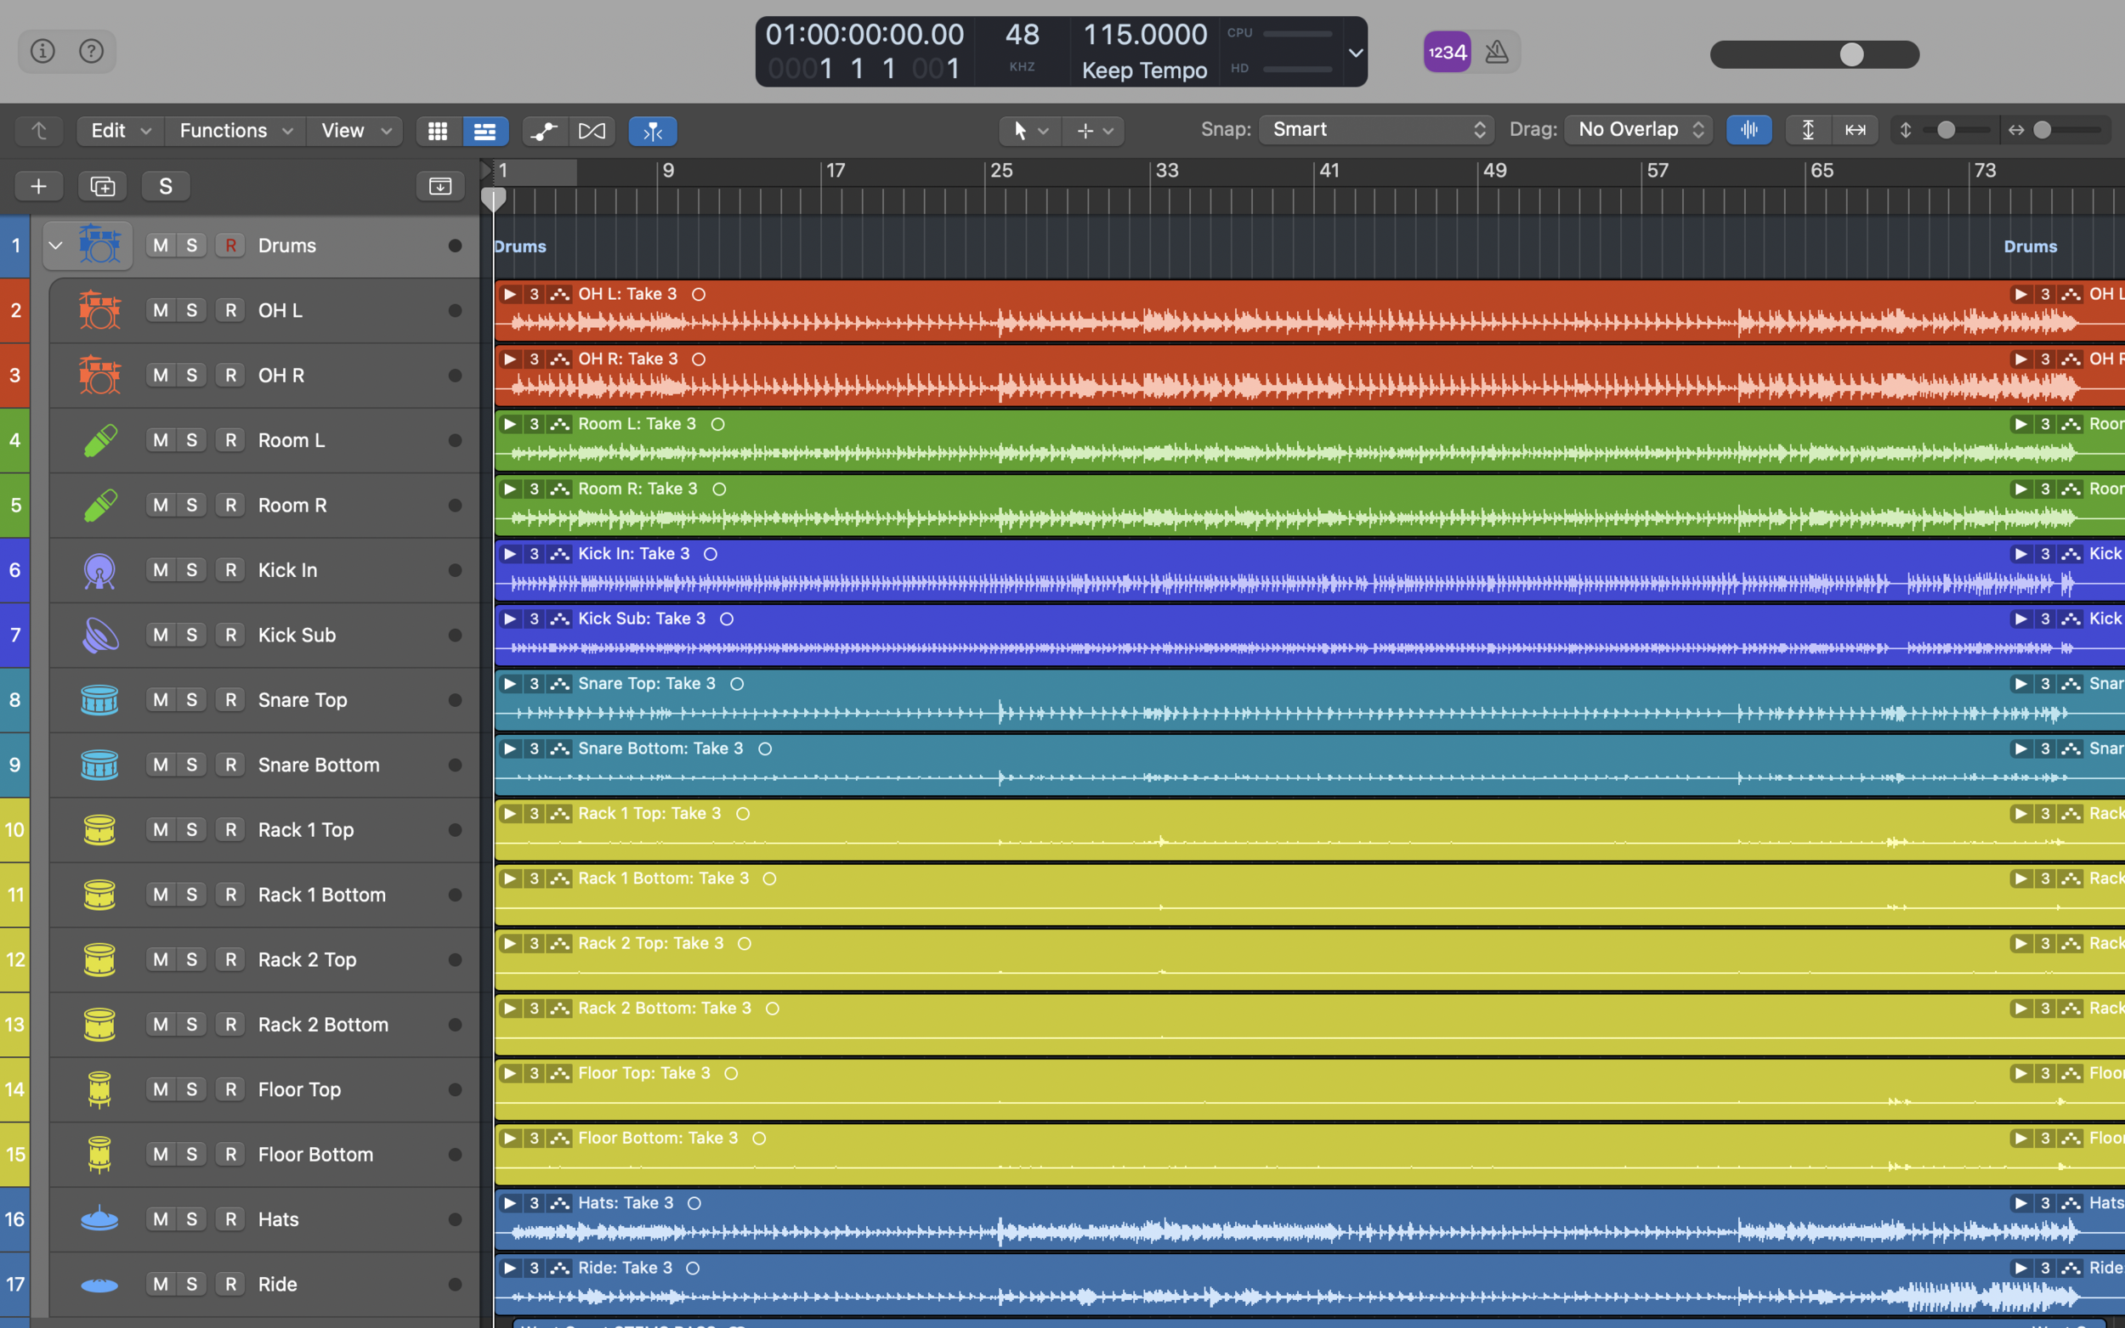Click the metronome icon in the control bar
Image resolution: width=2125 pixels, height=1328 pixels.
pos(1496,51)
